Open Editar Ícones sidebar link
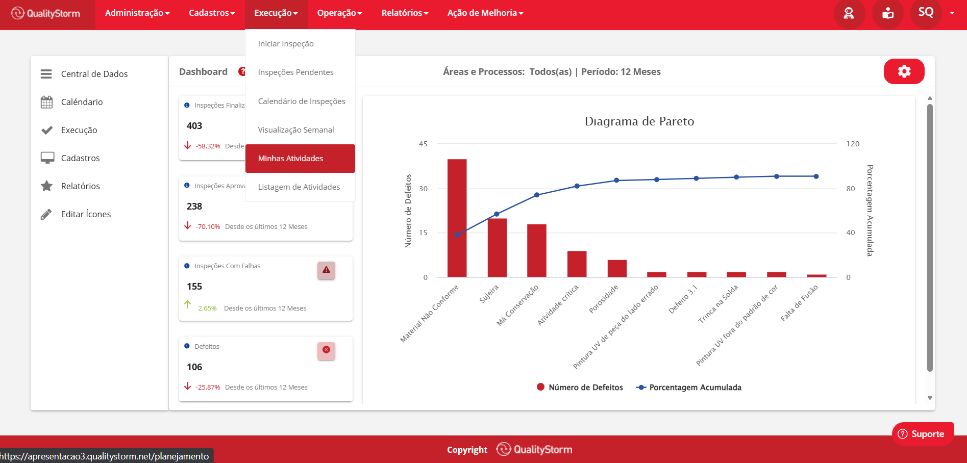967x463 pixels. [x=86, y=214]
